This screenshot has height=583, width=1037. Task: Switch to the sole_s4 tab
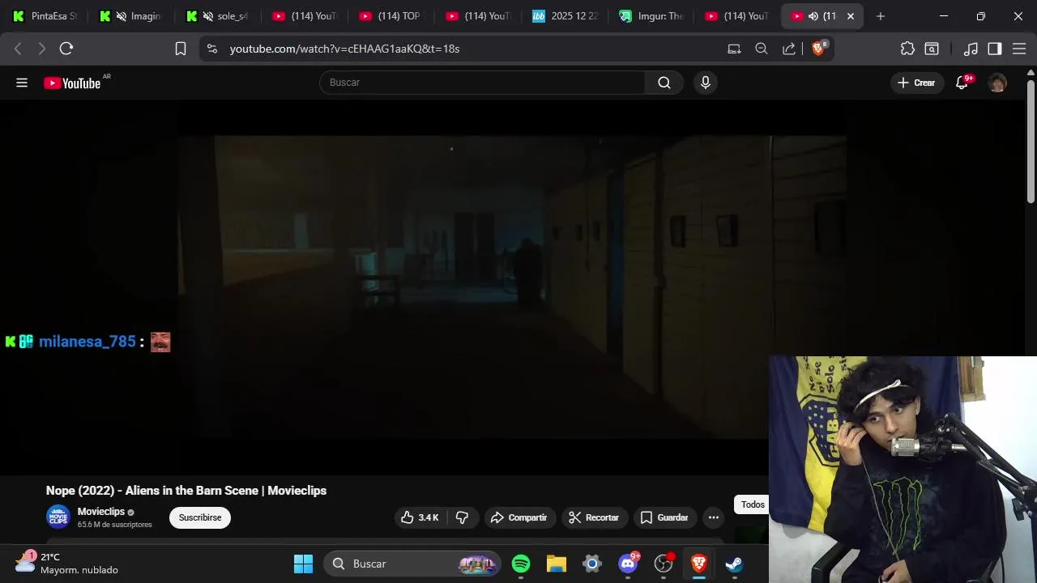pyautogui.click(x=216, y=16)
